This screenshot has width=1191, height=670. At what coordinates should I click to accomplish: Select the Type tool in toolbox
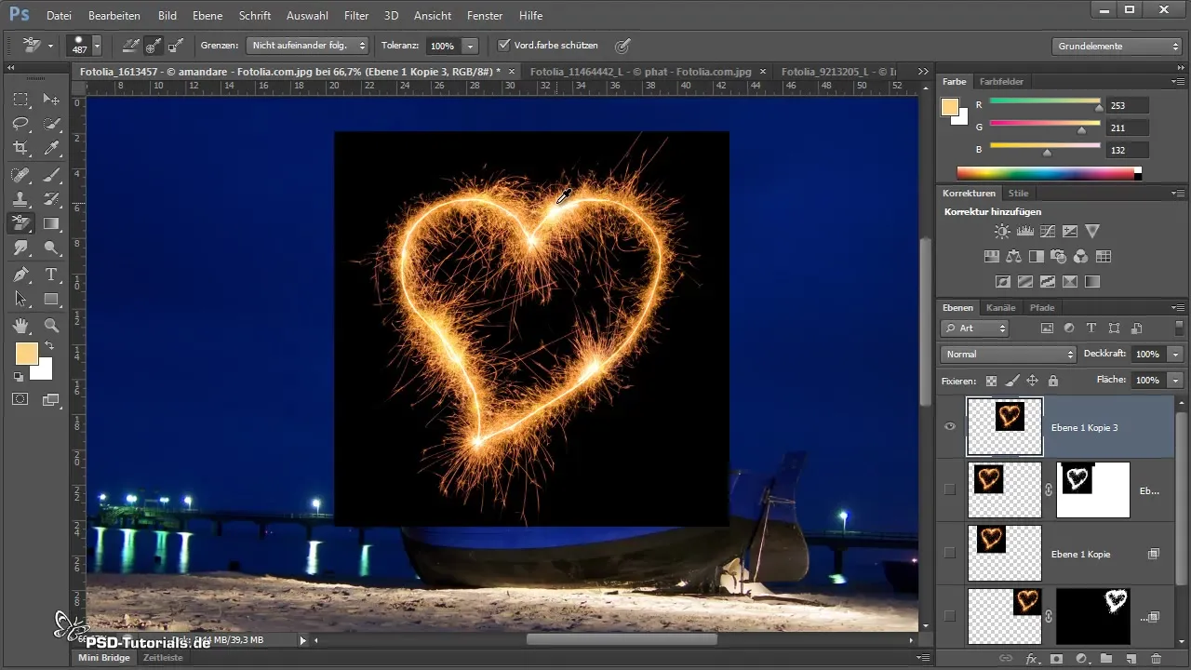(x=52, y=275)
